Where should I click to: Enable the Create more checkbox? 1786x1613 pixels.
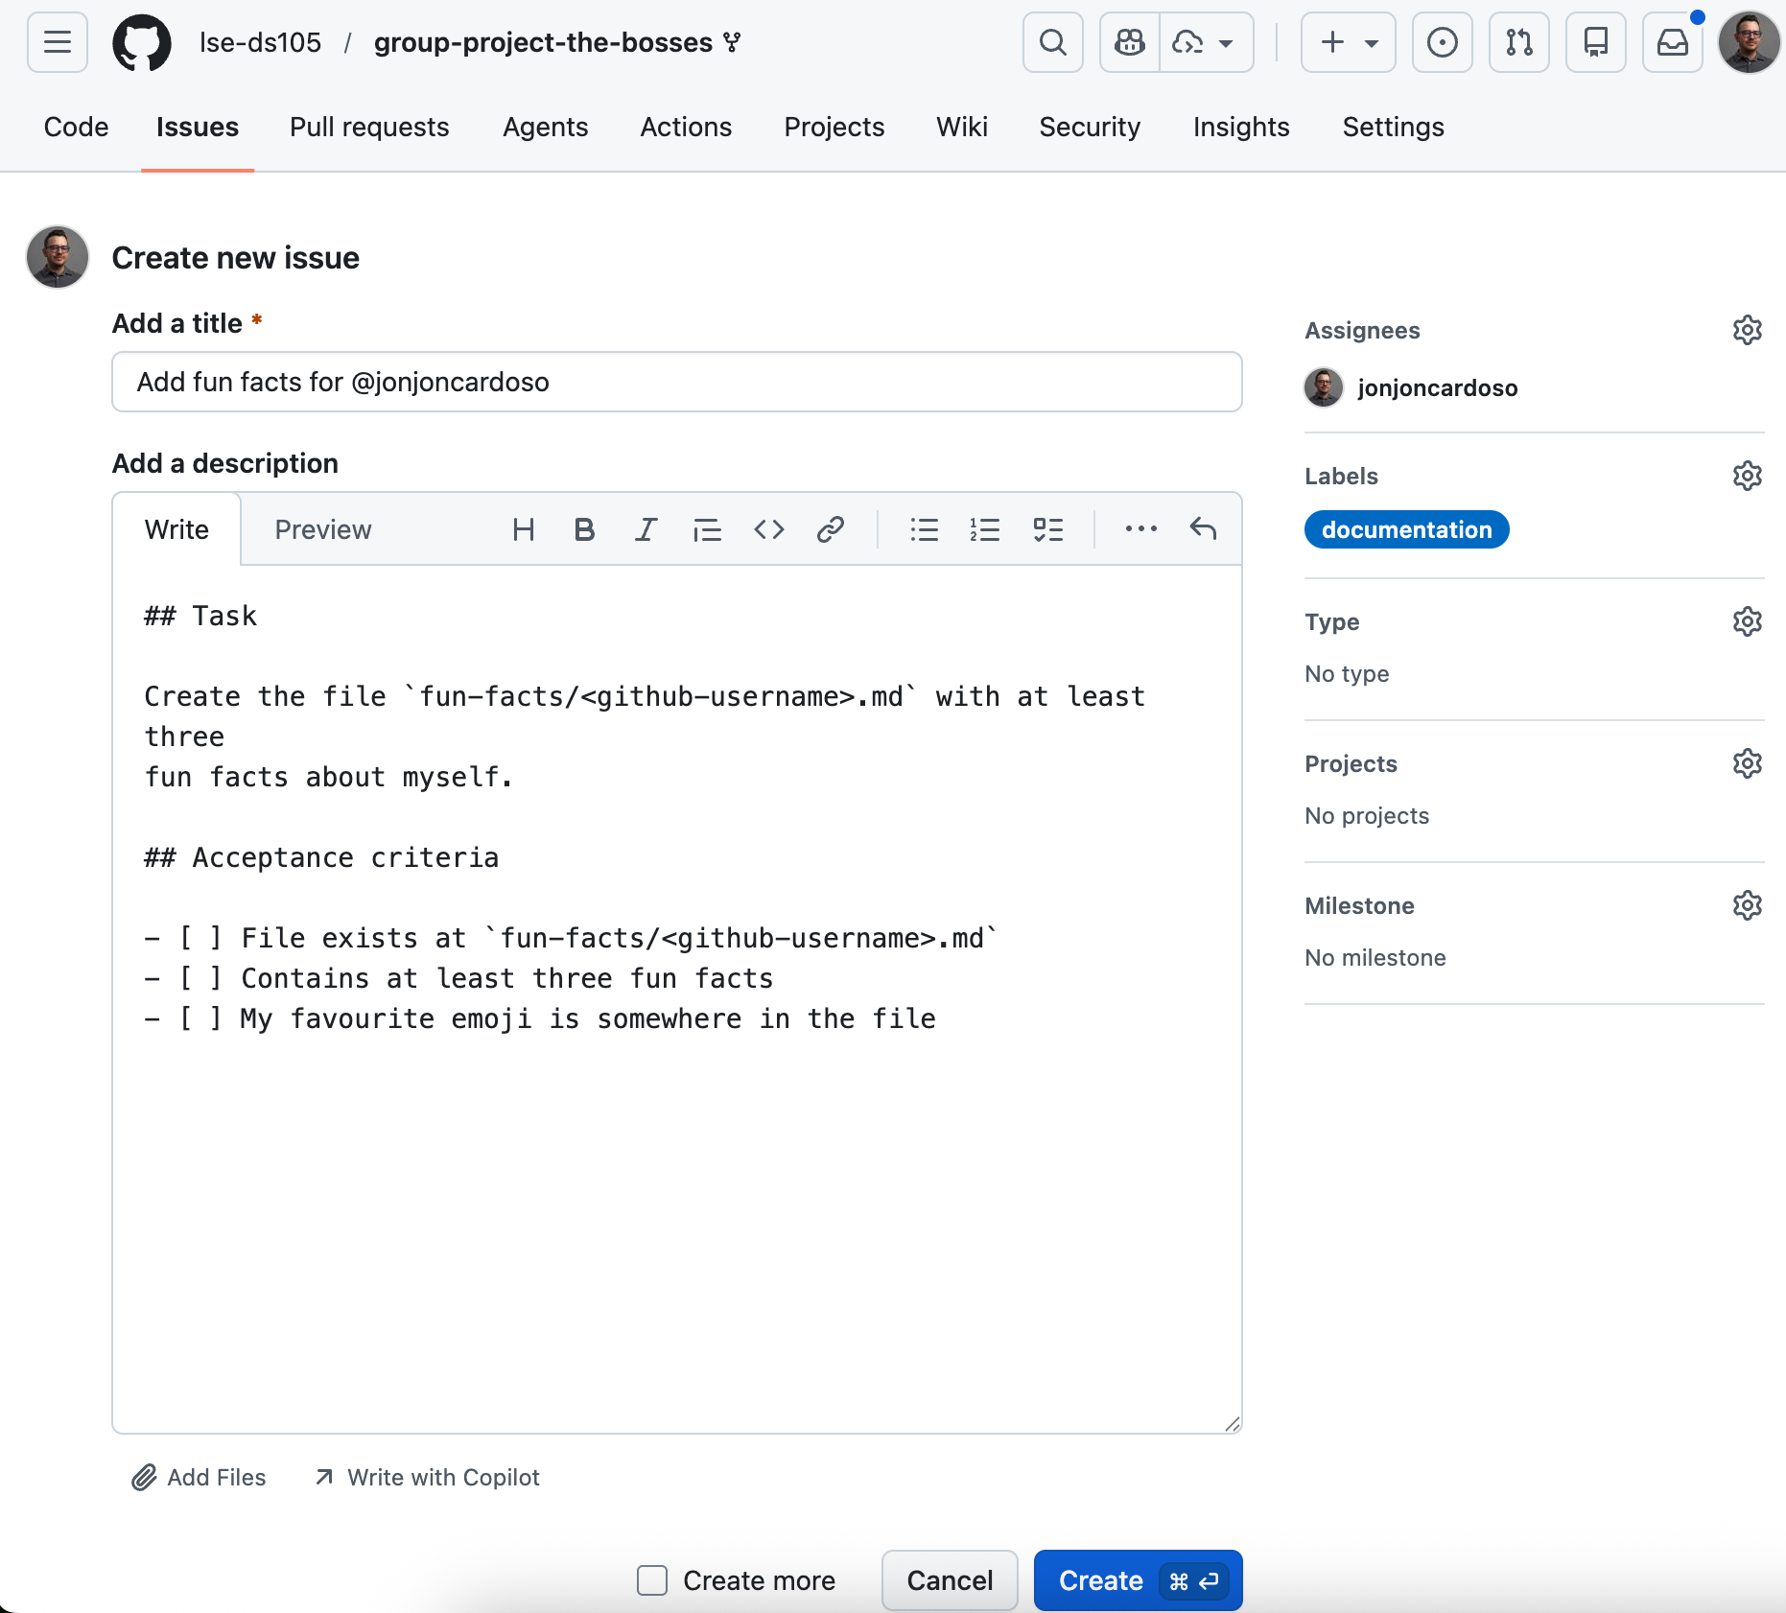tap(652, 1580)
